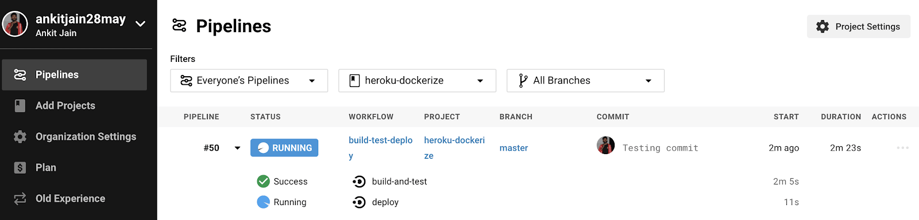The image size is (919, 220).
Task: Click the WORKFLOW column header
Action: (371, 117)
